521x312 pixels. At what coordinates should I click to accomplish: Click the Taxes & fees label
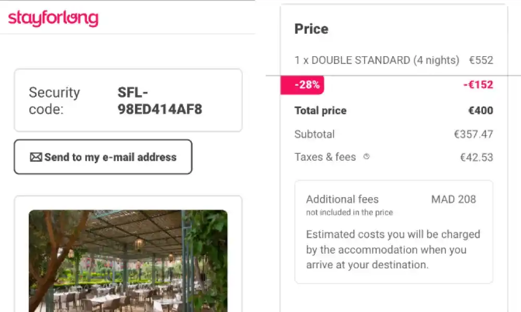click(x=325, y=157)
